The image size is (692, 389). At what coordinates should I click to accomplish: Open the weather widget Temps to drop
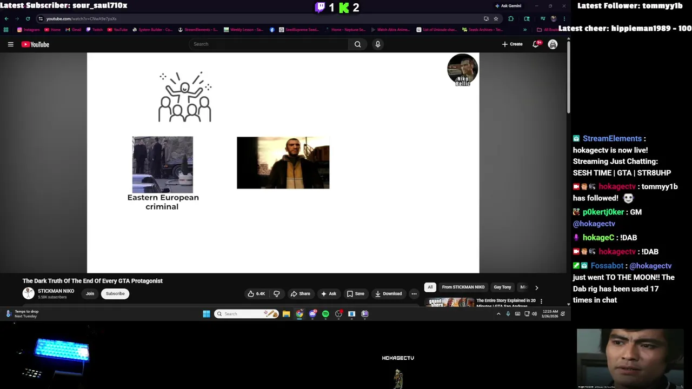point(22,314)
